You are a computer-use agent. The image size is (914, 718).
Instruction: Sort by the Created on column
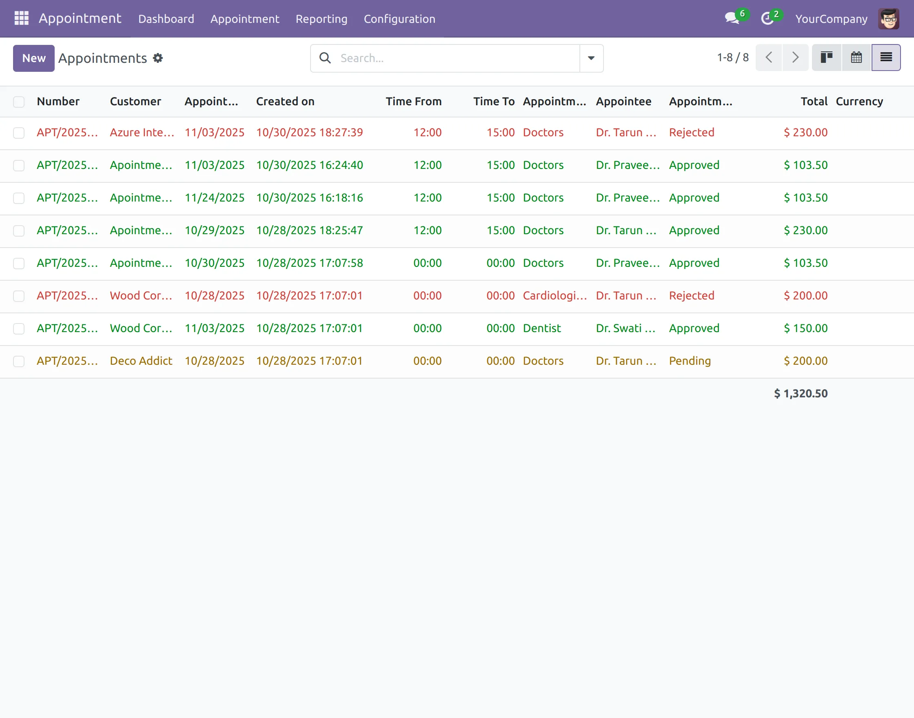pos(285,101)
